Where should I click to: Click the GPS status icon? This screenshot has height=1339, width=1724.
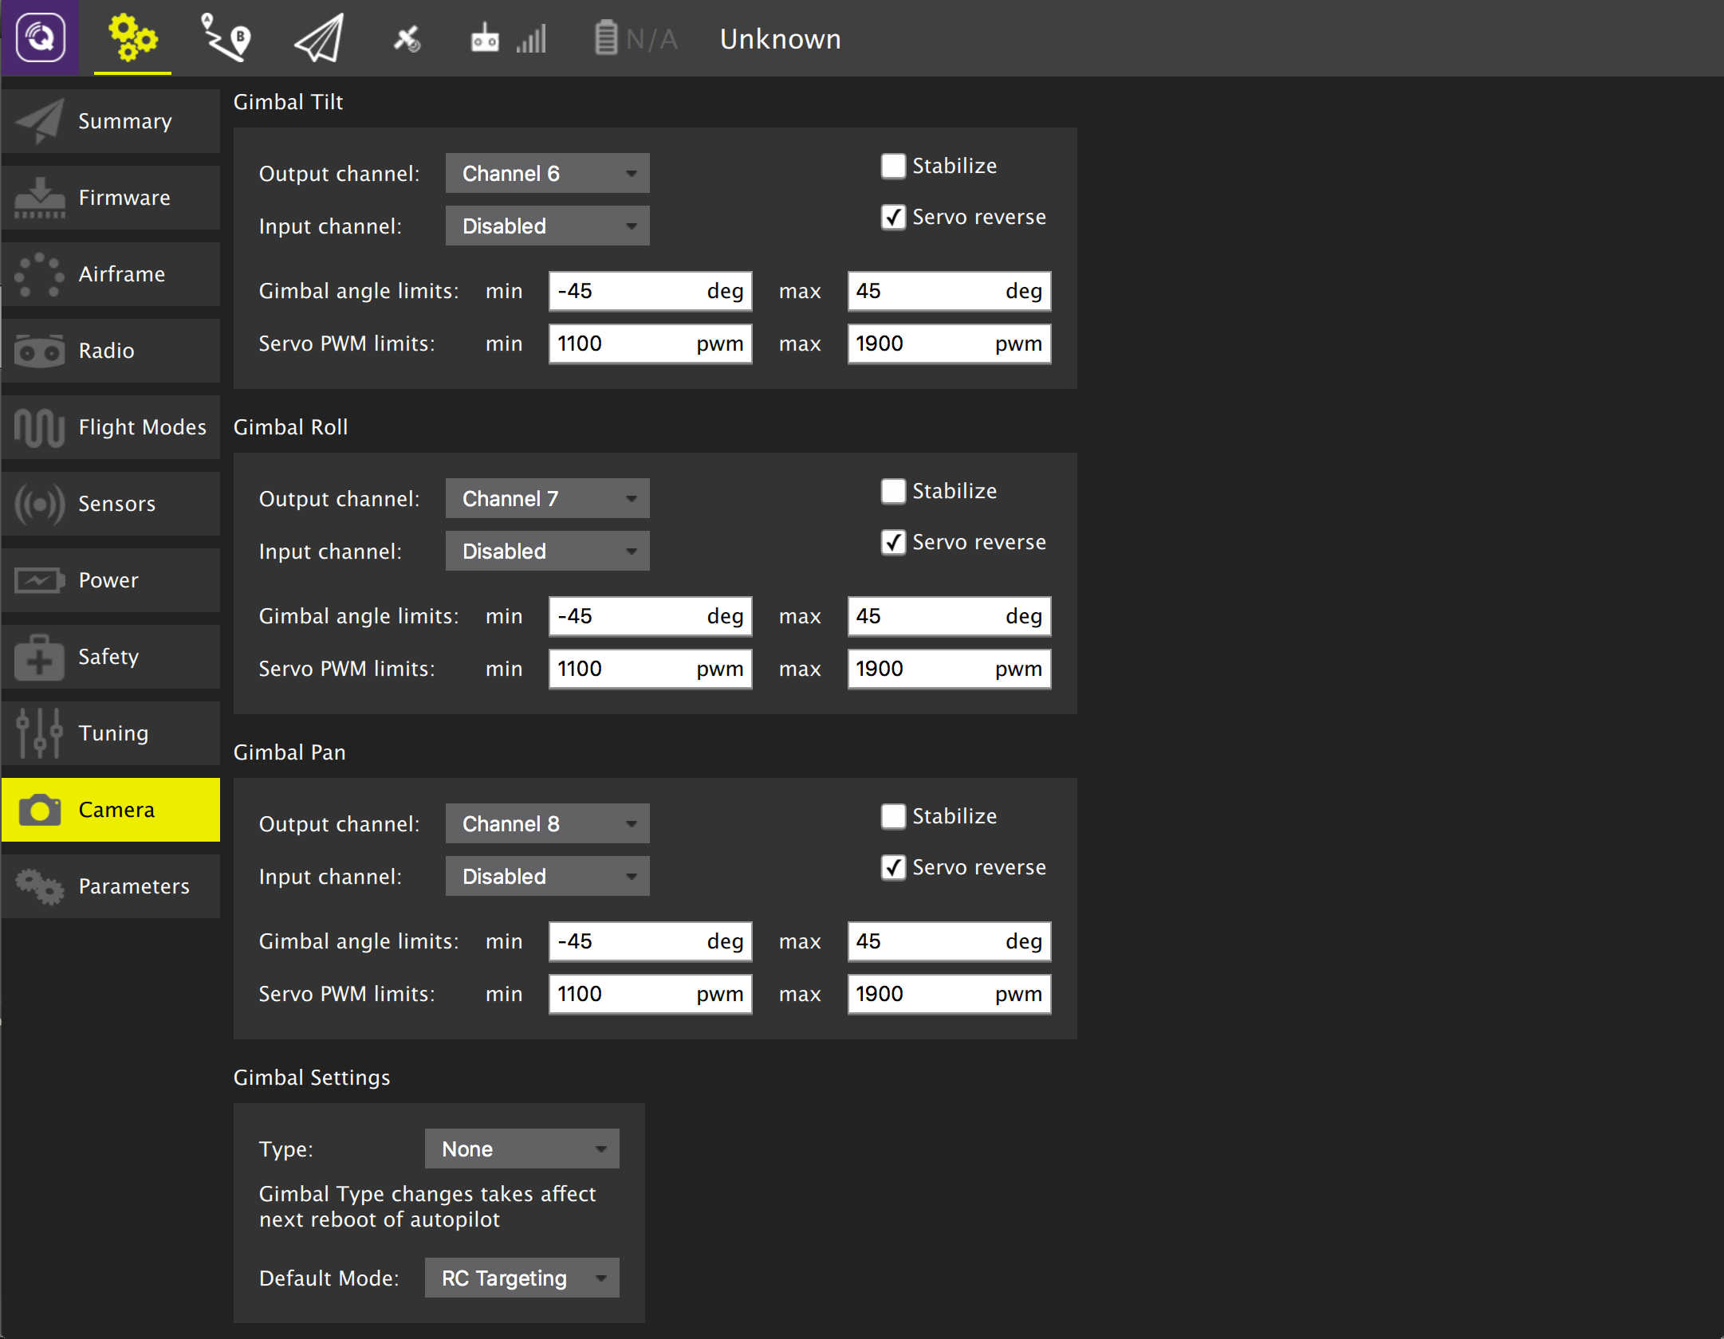tap(407, 37)
